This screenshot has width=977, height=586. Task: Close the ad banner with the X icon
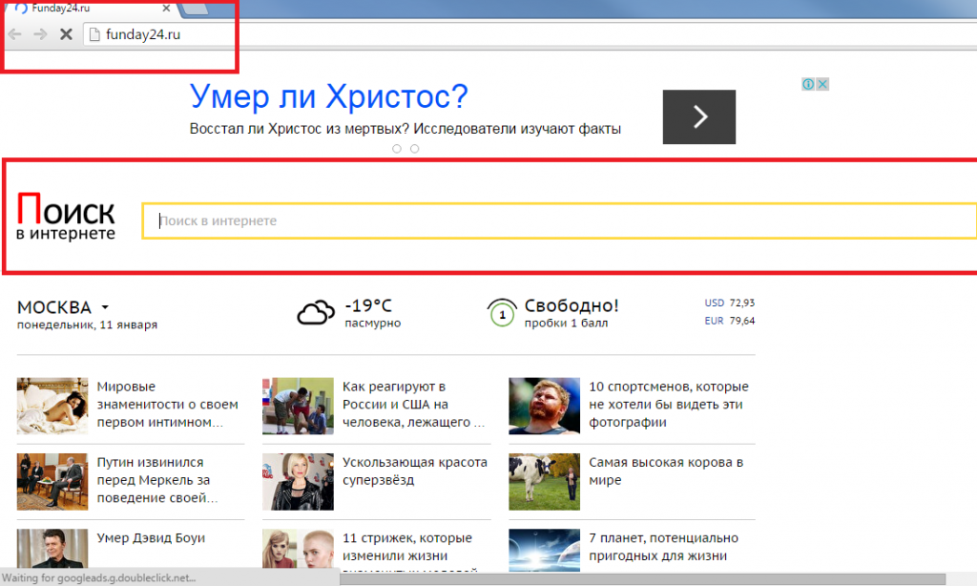coord(822,84)
